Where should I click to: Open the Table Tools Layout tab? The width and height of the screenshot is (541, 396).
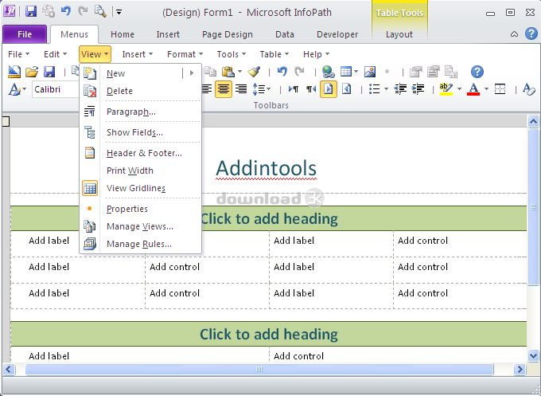click(399, 34)
